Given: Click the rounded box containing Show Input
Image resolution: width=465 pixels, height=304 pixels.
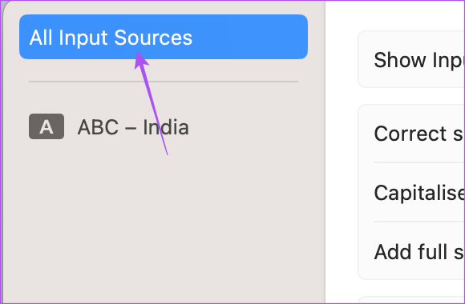Looking at the screenshot, I should (411, 59).
